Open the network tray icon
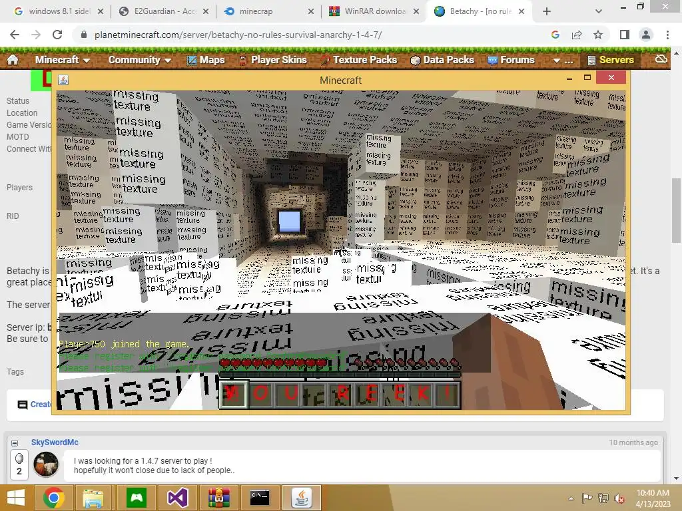Image resolution: width=682 pixels, height=511 pixels. coord(603,498)
